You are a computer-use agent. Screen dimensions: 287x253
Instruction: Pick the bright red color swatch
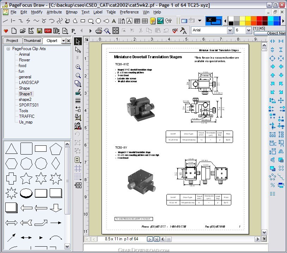259,18
